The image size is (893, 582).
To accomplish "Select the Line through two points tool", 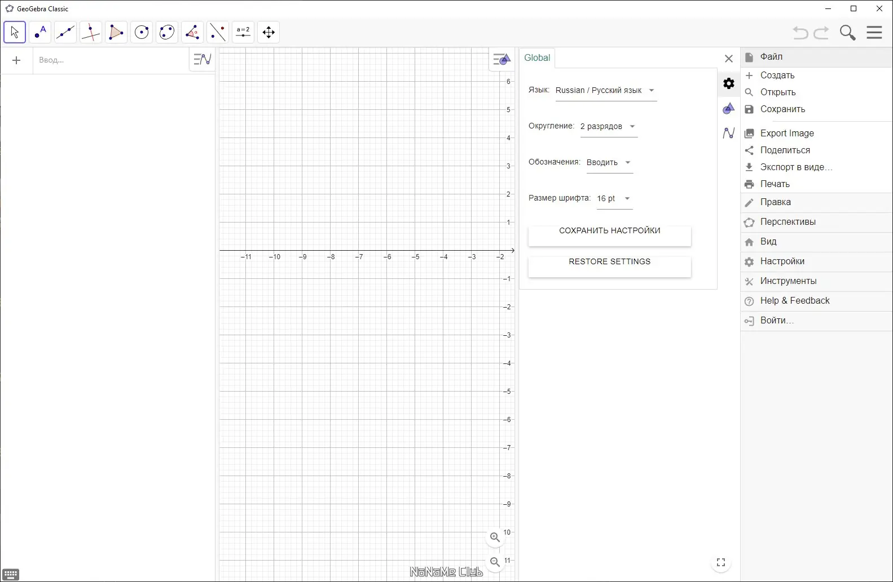I will [x=65, y=32].
